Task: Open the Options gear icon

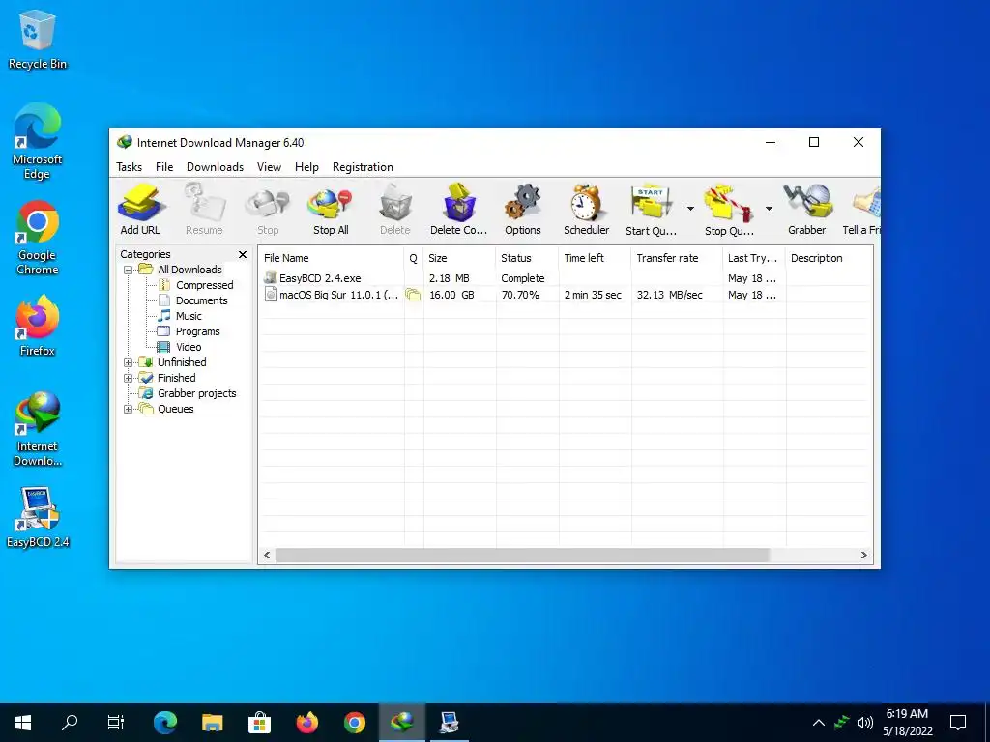Action: (523, 210)
